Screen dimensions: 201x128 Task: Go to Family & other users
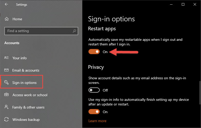[28, 107]
